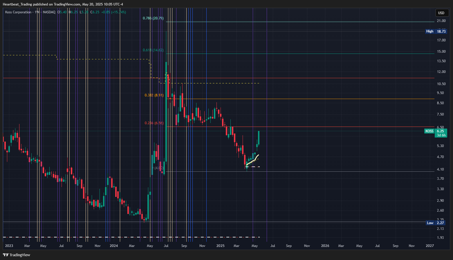453x260 pixels.
Task: Click the 13.50 price axis label
Action: 441,61
